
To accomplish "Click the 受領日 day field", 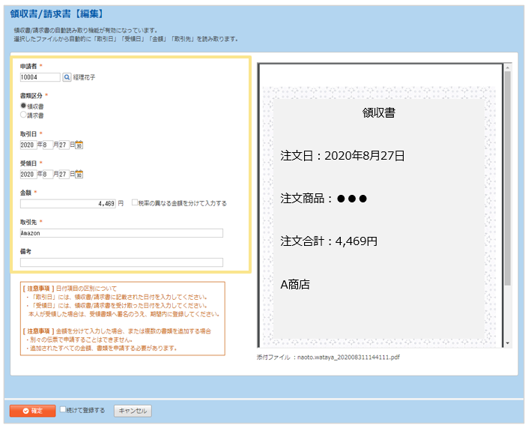I will [64, 174].
